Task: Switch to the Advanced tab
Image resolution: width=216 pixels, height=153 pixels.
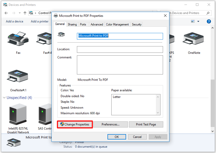Action: click(97, 24)
